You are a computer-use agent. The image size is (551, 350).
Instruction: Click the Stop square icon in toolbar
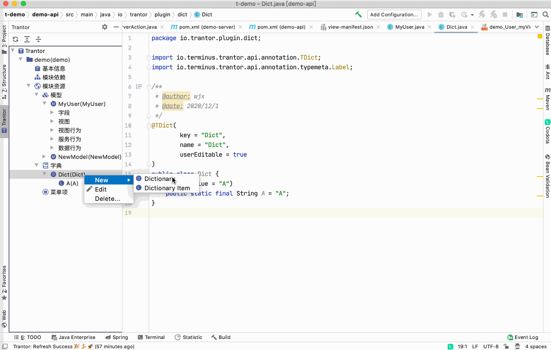point(505,15)
